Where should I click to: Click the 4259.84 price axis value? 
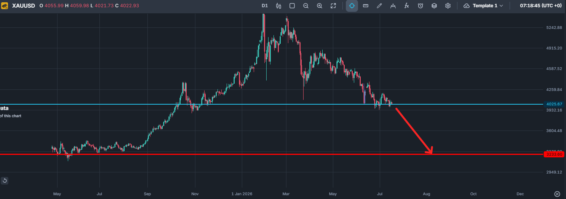coord(554,90)
